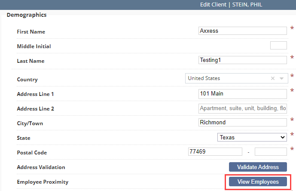Click the required asterisk beside Country
The height and width of the screenshot is (191, 296).
(292, 76)
